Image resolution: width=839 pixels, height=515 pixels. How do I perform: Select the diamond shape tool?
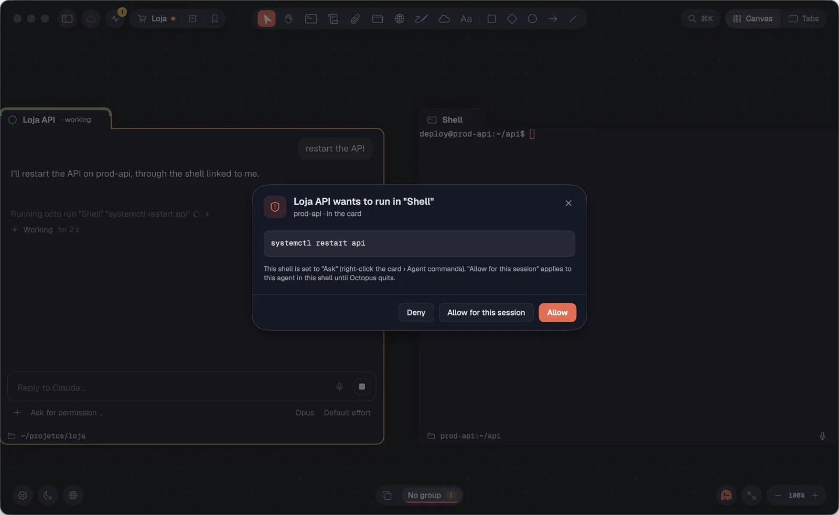tap(512, 19)
